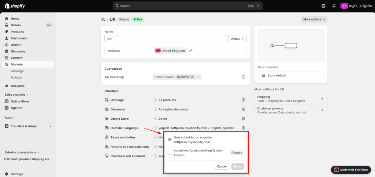Open the notifications bell
Viewport: 375px width, 177px height.
point(334,6)
